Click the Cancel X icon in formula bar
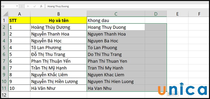Viewport: 210px width, 99px height. pyautogui.click(x=28, y=6)
